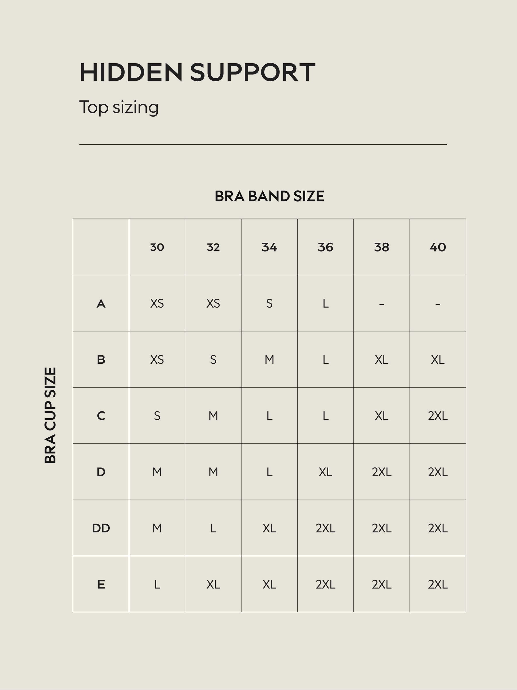
Task: Select the Top sizing subtitle
Action: tap(119, 107)
